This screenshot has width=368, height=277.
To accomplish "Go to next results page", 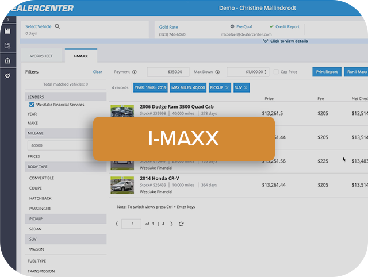I will 171,224.
